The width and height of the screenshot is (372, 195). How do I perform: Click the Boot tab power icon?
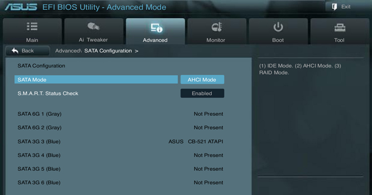(278, 27)
